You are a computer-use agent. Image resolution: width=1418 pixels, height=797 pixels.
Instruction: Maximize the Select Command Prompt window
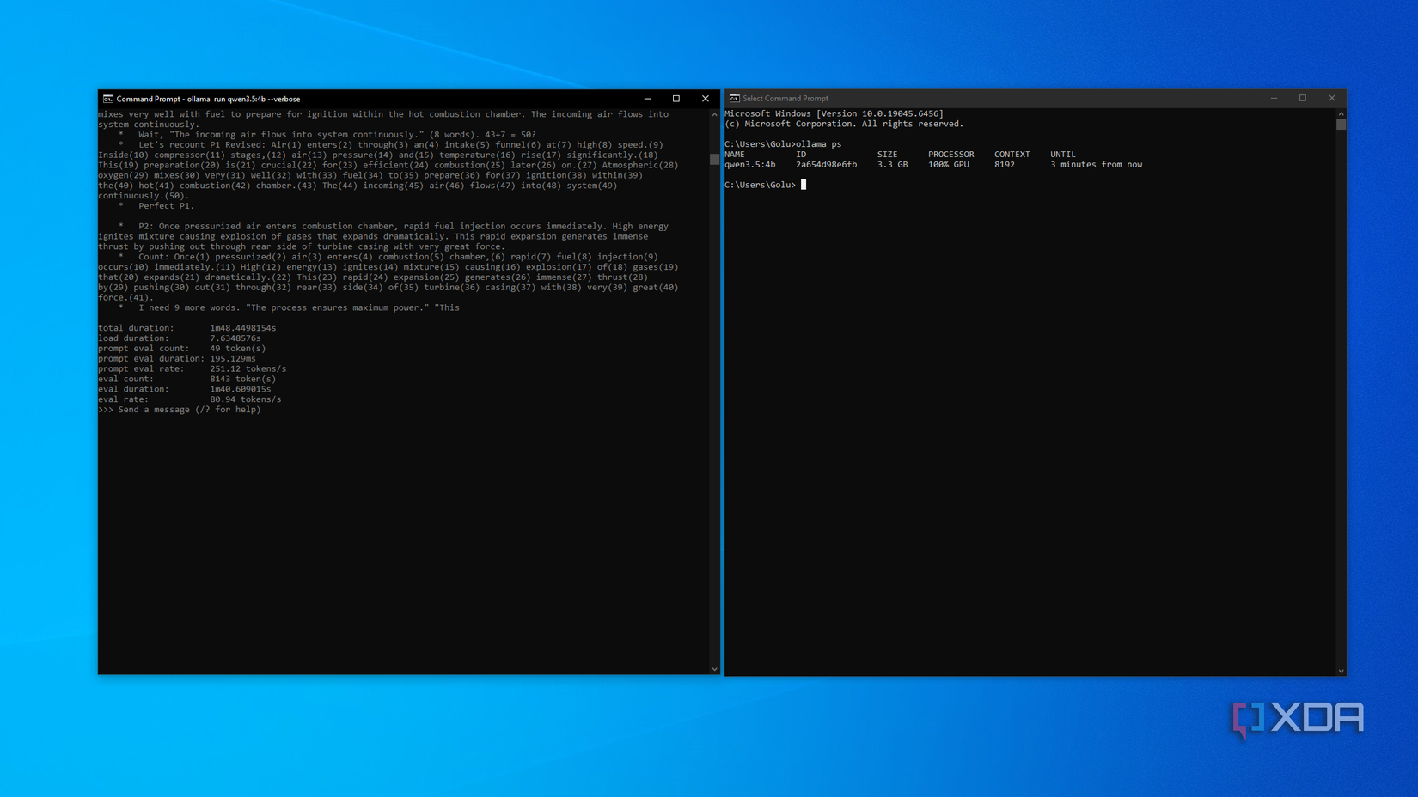1303,99
